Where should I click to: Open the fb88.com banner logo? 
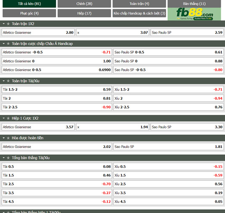194,14
